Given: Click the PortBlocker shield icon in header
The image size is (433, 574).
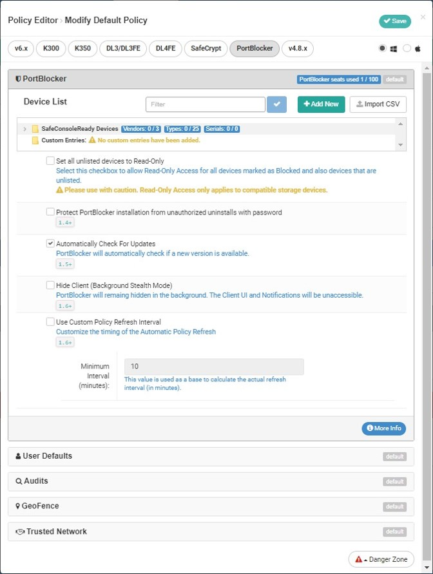Looking at the screenshot, I should pyautogui.click(x=18, y=79).
